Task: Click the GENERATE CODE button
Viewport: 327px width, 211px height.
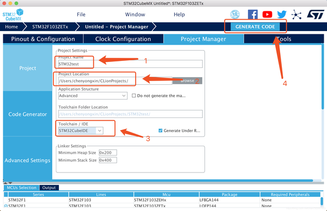Action: coord(255,27)
